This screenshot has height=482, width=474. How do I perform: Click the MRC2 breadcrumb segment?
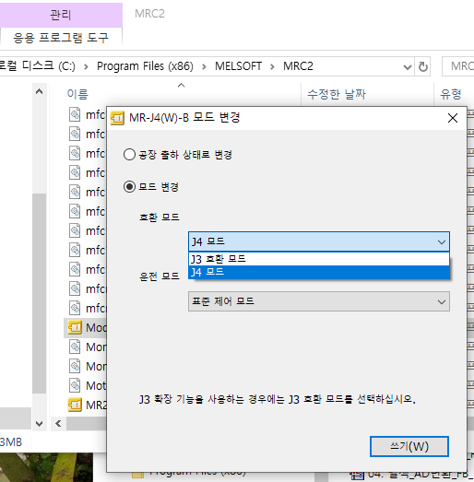click(298, 66)
